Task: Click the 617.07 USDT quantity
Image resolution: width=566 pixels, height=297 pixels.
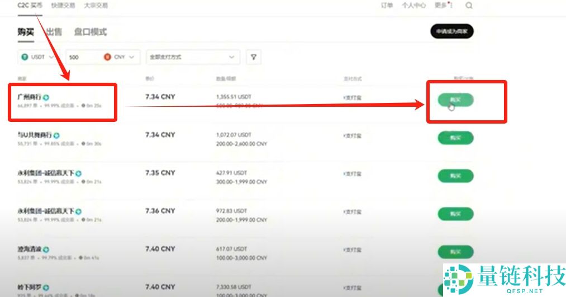Action: coord(231,249)
